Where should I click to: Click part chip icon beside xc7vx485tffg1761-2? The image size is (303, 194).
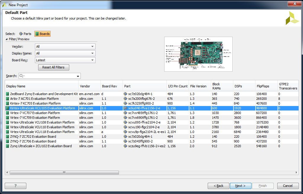pyautogui.click(x=125, y=113)
